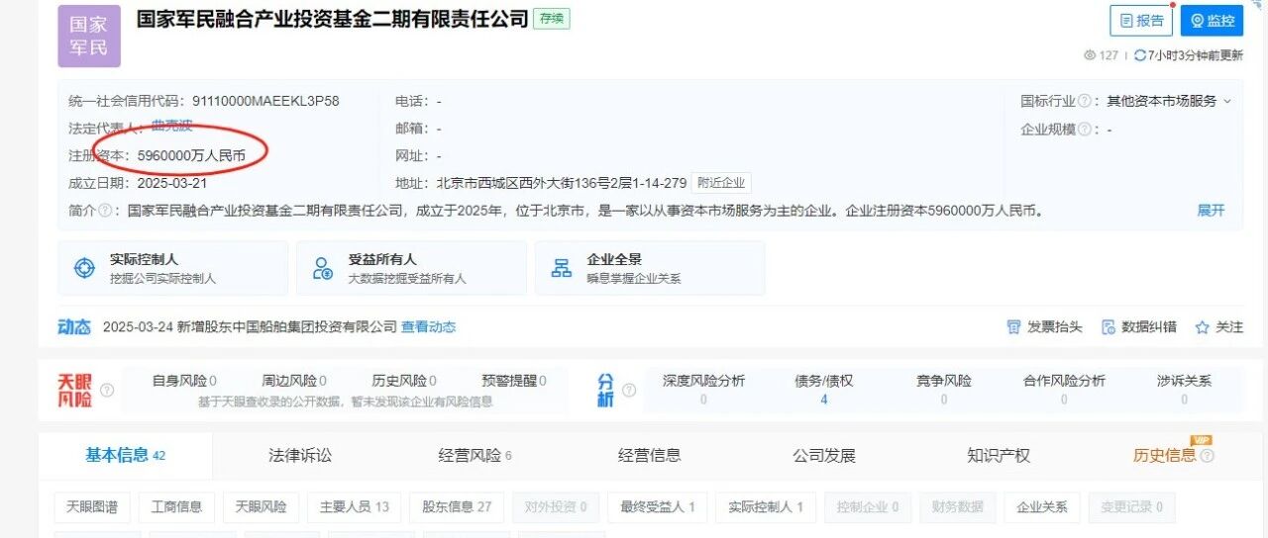Open legal representative link 曲克波
Screen dimensions: 1268x538
click(x=171, y=128)
